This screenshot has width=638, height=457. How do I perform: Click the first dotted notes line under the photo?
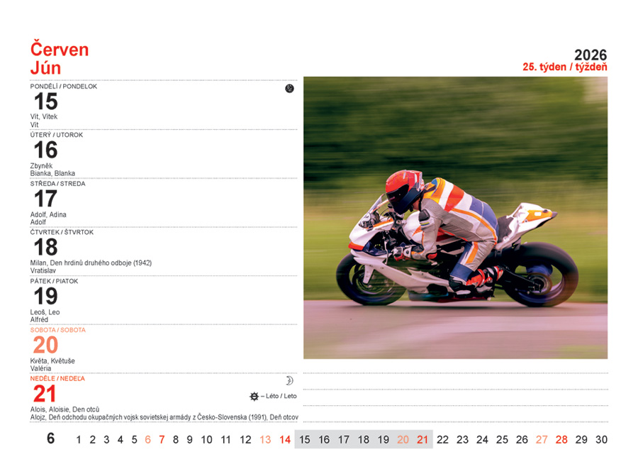455,373
